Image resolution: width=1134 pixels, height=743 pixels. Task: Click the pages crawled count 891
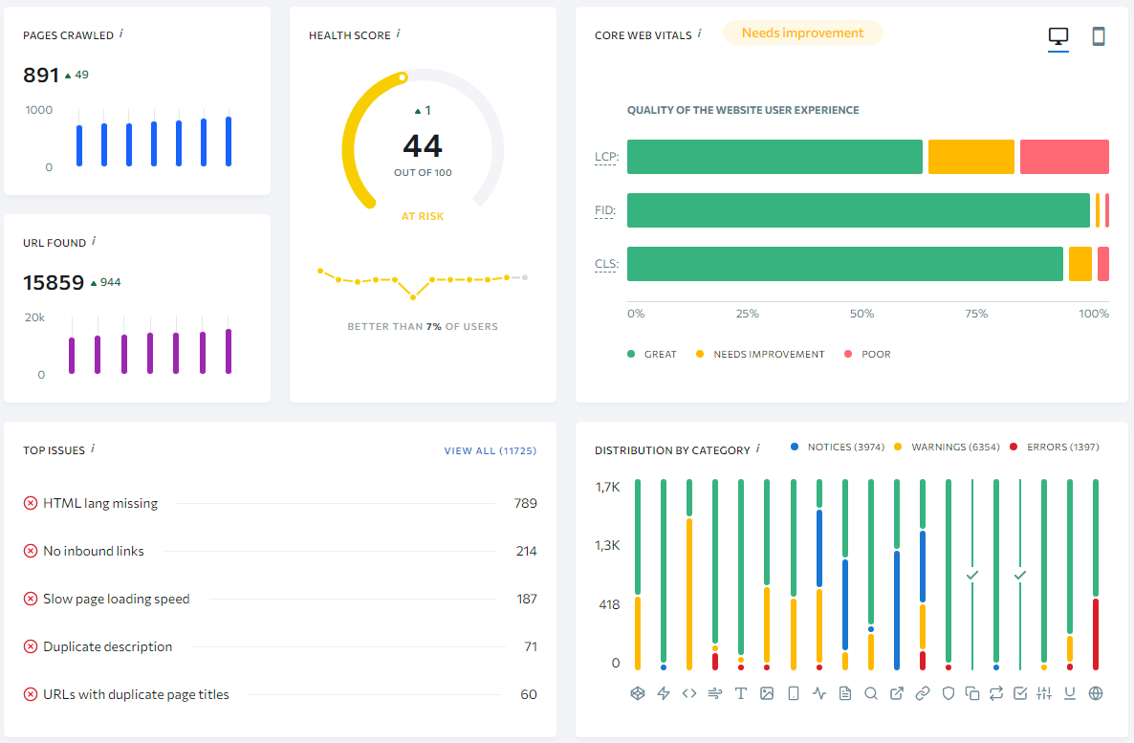(40, 75)
